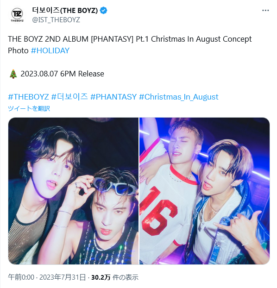This screenshot has width=277, height=288.
Task: Click the 2023.08.07 6PM Release line
Action: point(63,74)
